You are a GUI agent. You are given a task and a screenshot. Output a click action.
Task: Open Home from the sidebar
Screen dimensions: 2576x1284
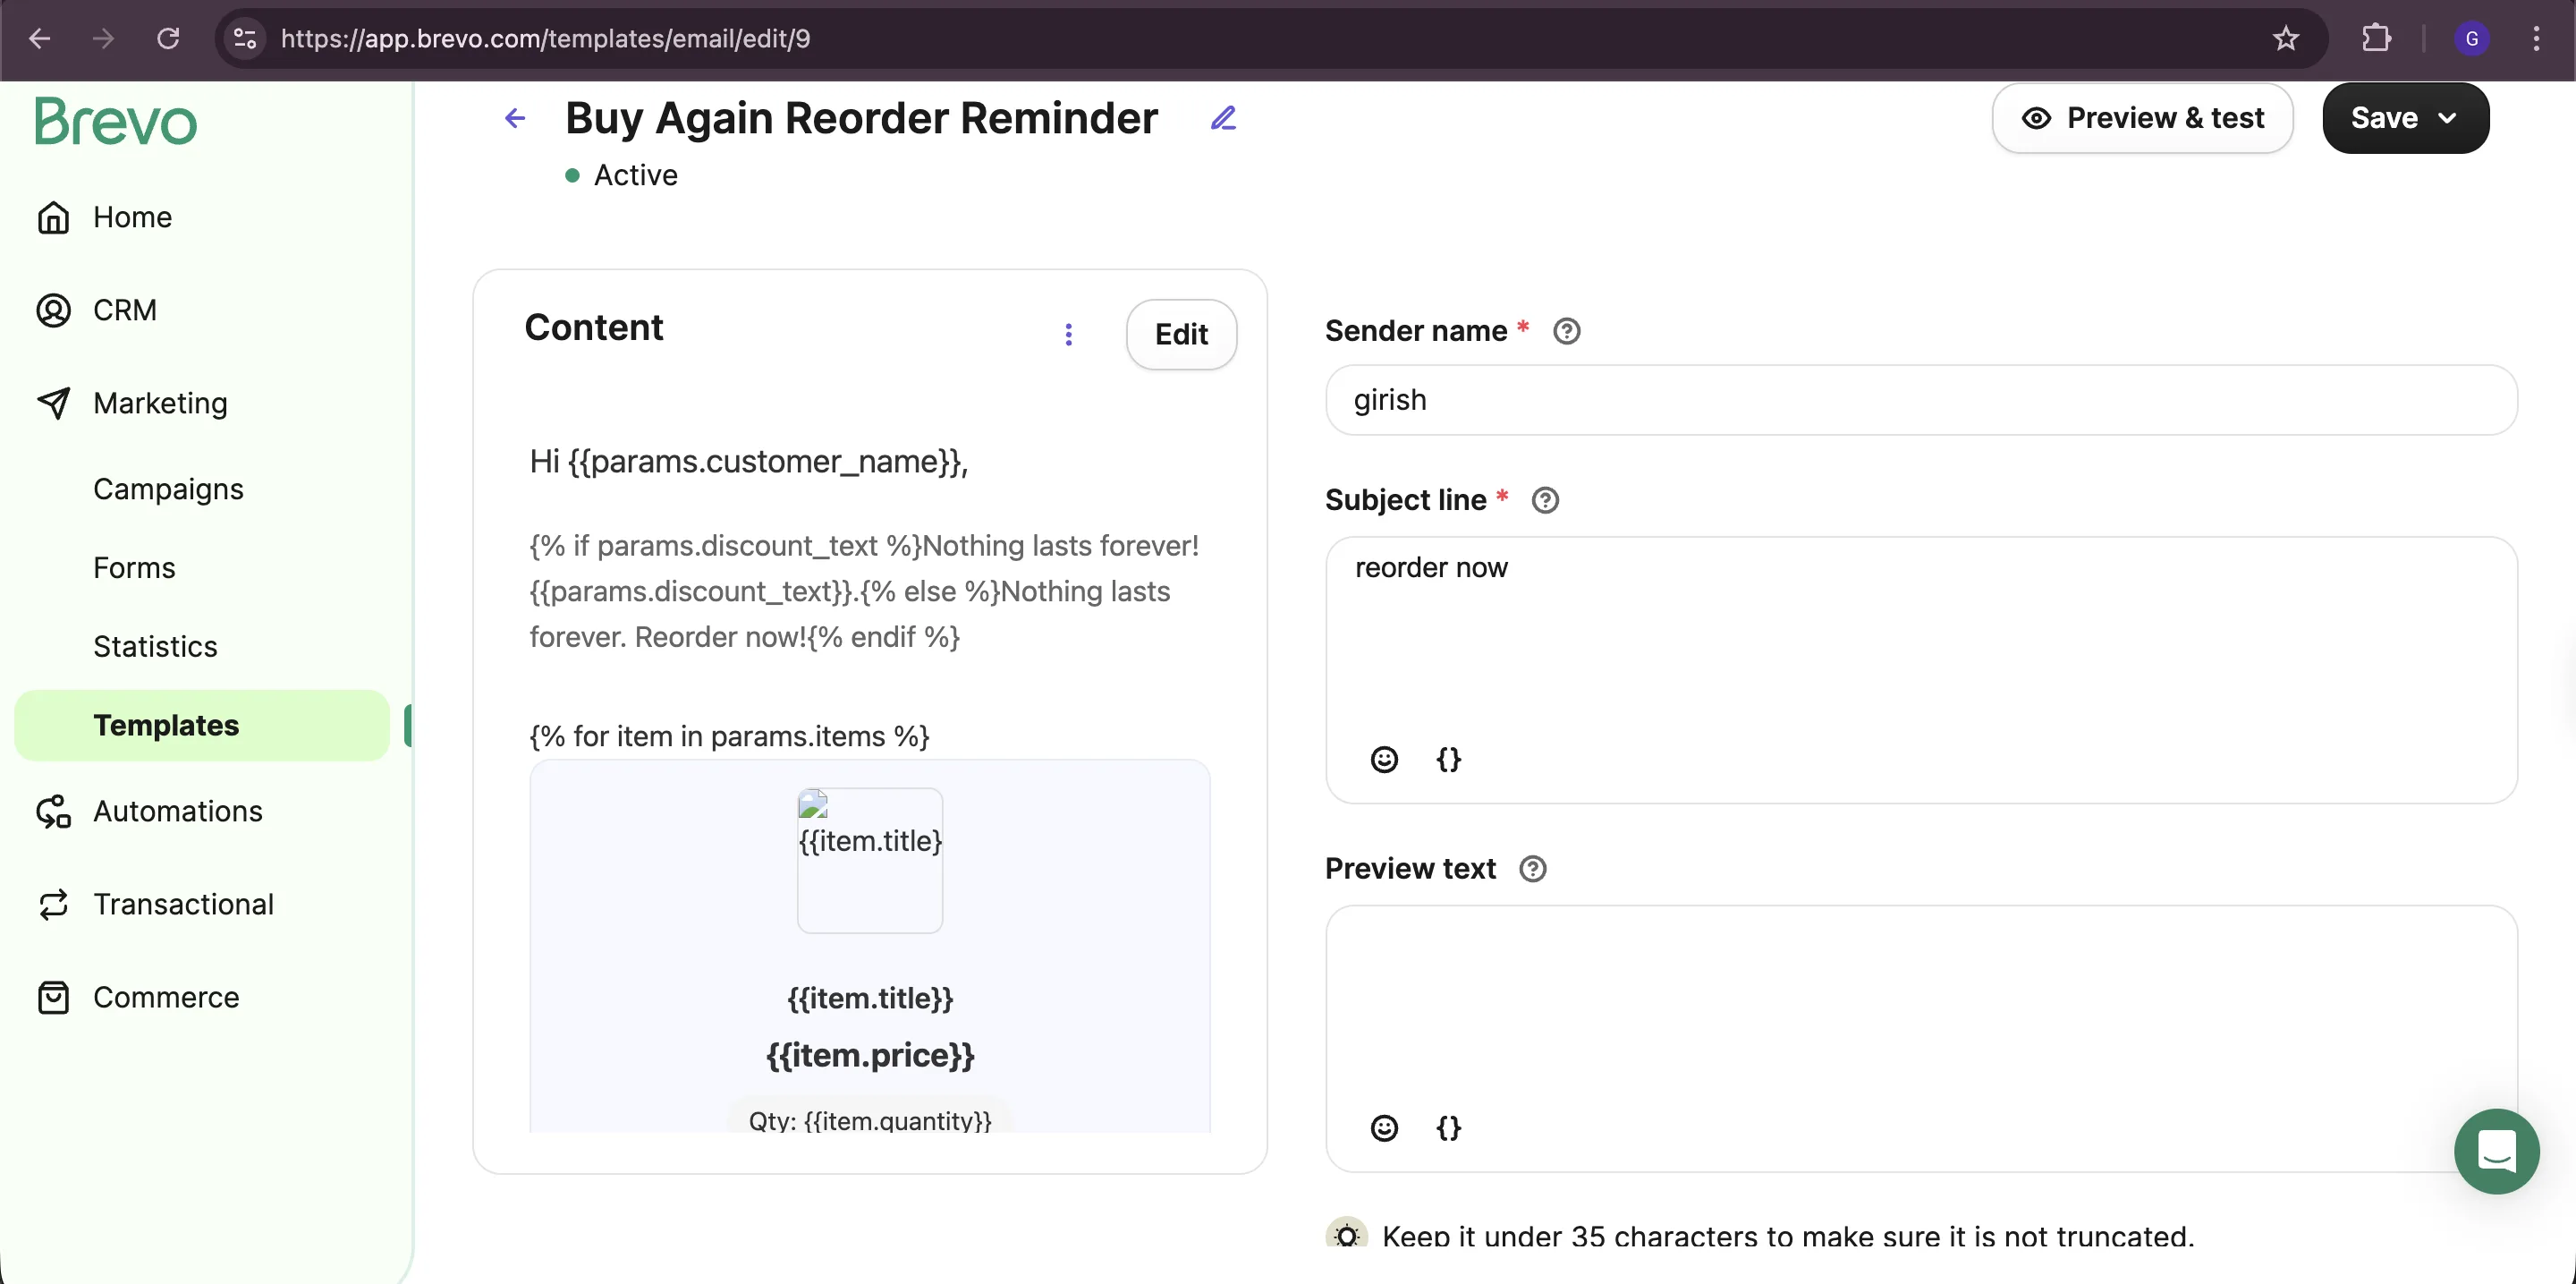(132, 217)
